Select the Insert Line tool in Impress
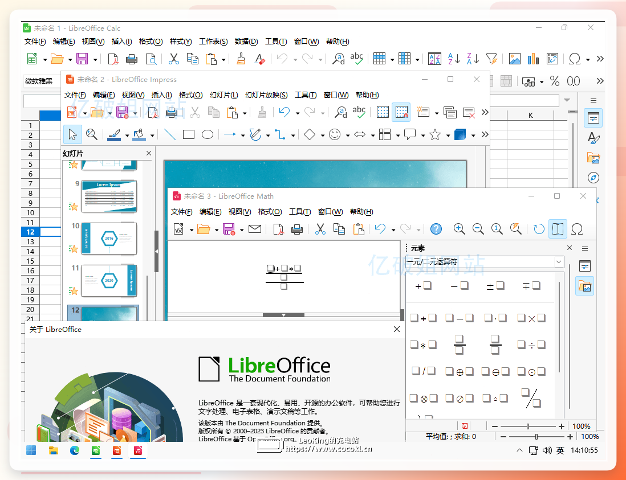 pyautogui.click(x=170, y=134)
